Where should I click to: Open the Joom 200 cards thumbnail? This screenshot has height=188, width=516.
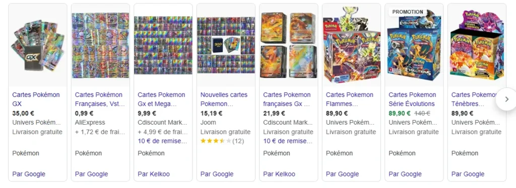pos(226,45)
